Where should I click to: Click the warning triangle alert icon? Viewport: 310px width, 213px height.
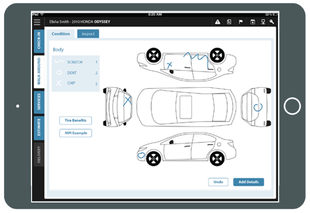point(218,22)
